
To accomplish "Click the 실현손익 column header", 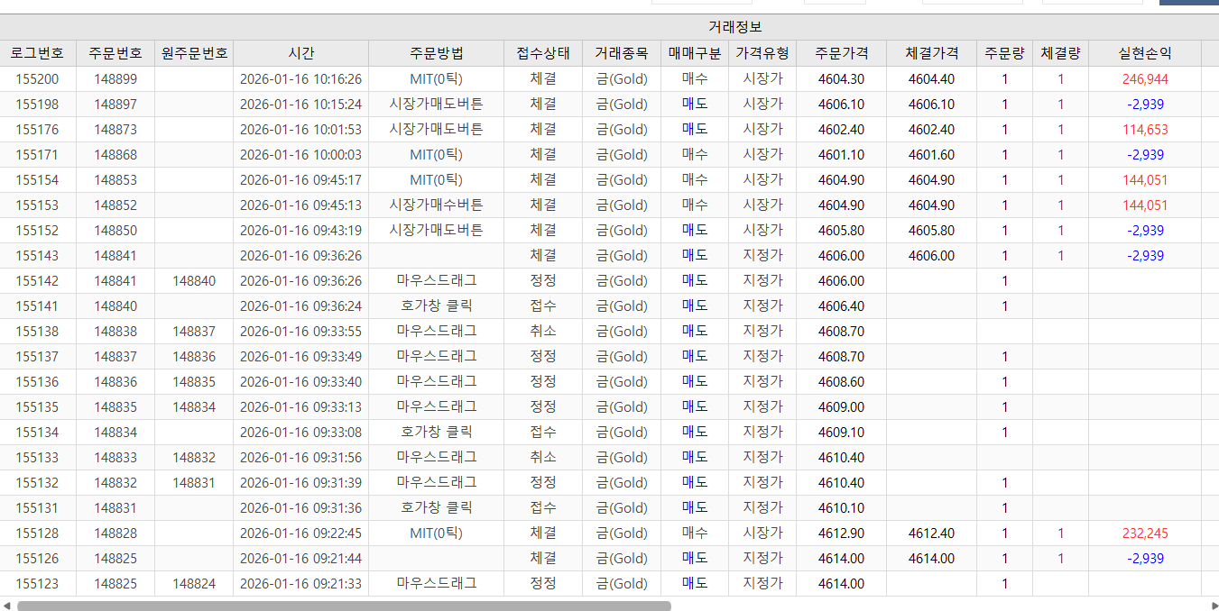I will click(x=1145, y=53).
